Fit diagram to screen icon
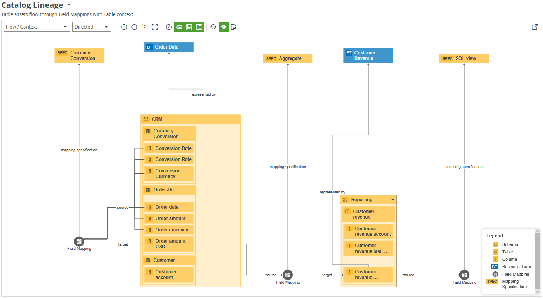543x298 pixels. (154, 27)
